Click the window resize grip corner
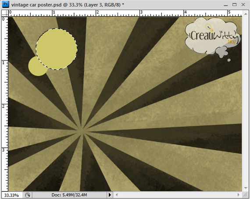This screenshot has height=199, width=250. 245,195
